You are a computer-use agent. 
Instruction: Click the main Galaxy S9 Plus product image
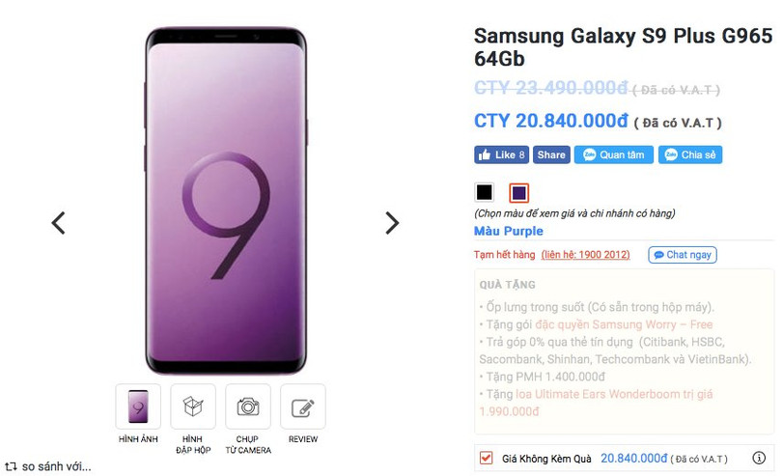(226, 201)
